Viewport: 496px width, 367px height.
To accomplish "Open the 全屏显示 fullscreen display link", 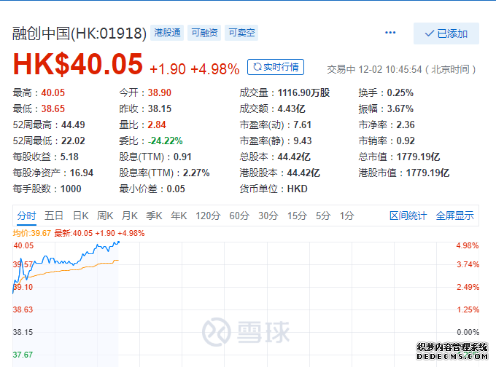I will point(454,216).
